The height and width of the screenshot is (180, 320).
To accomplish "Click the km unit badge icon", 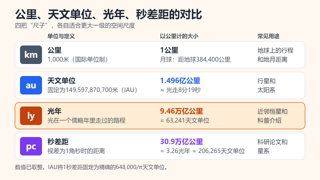I will click(x=31, y=55).
